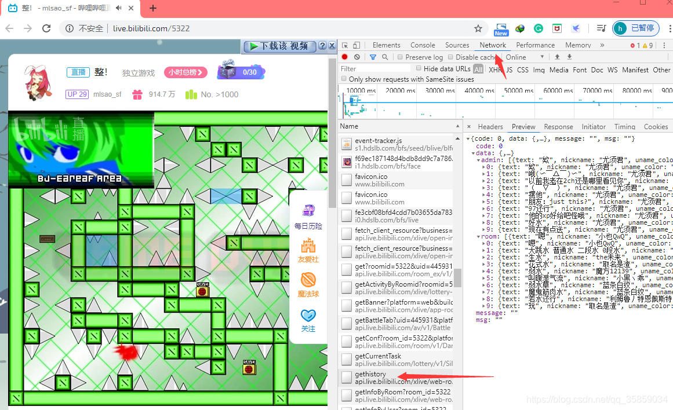Click the New extension icon in toolbar
The width and height of the screenshot is (673, 410).
[501, 29]
